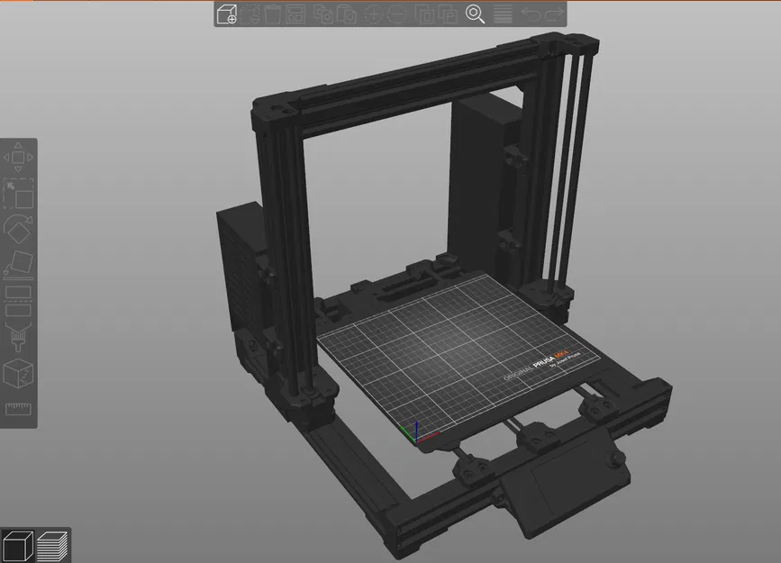Switch to the 3D editor view

18,545
